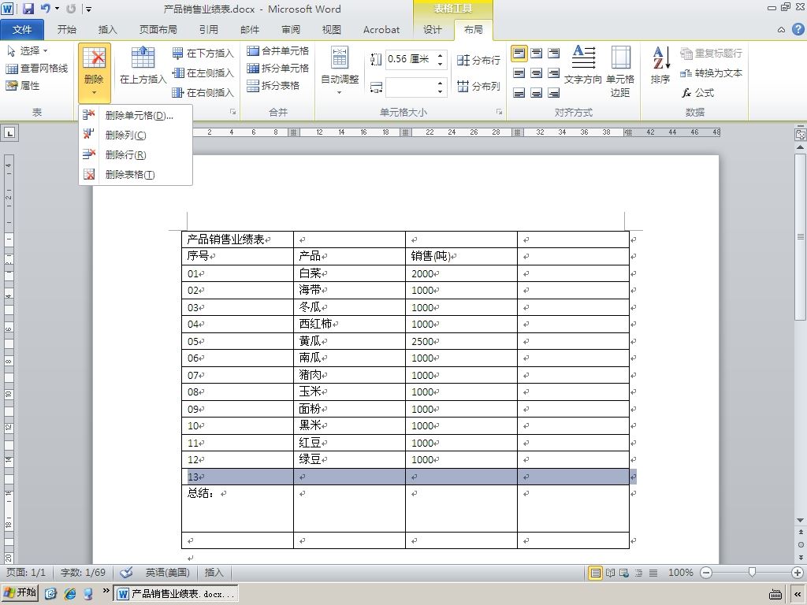
Task: Click the empty column width field
Action: [410, 87]
